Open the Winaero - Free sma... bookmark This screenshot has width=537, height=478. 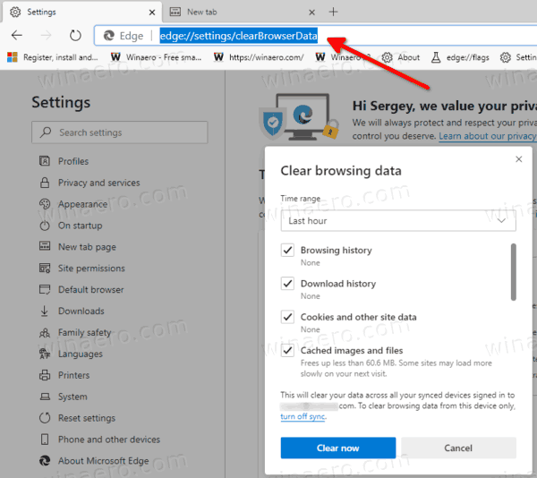tap(156, 57)
